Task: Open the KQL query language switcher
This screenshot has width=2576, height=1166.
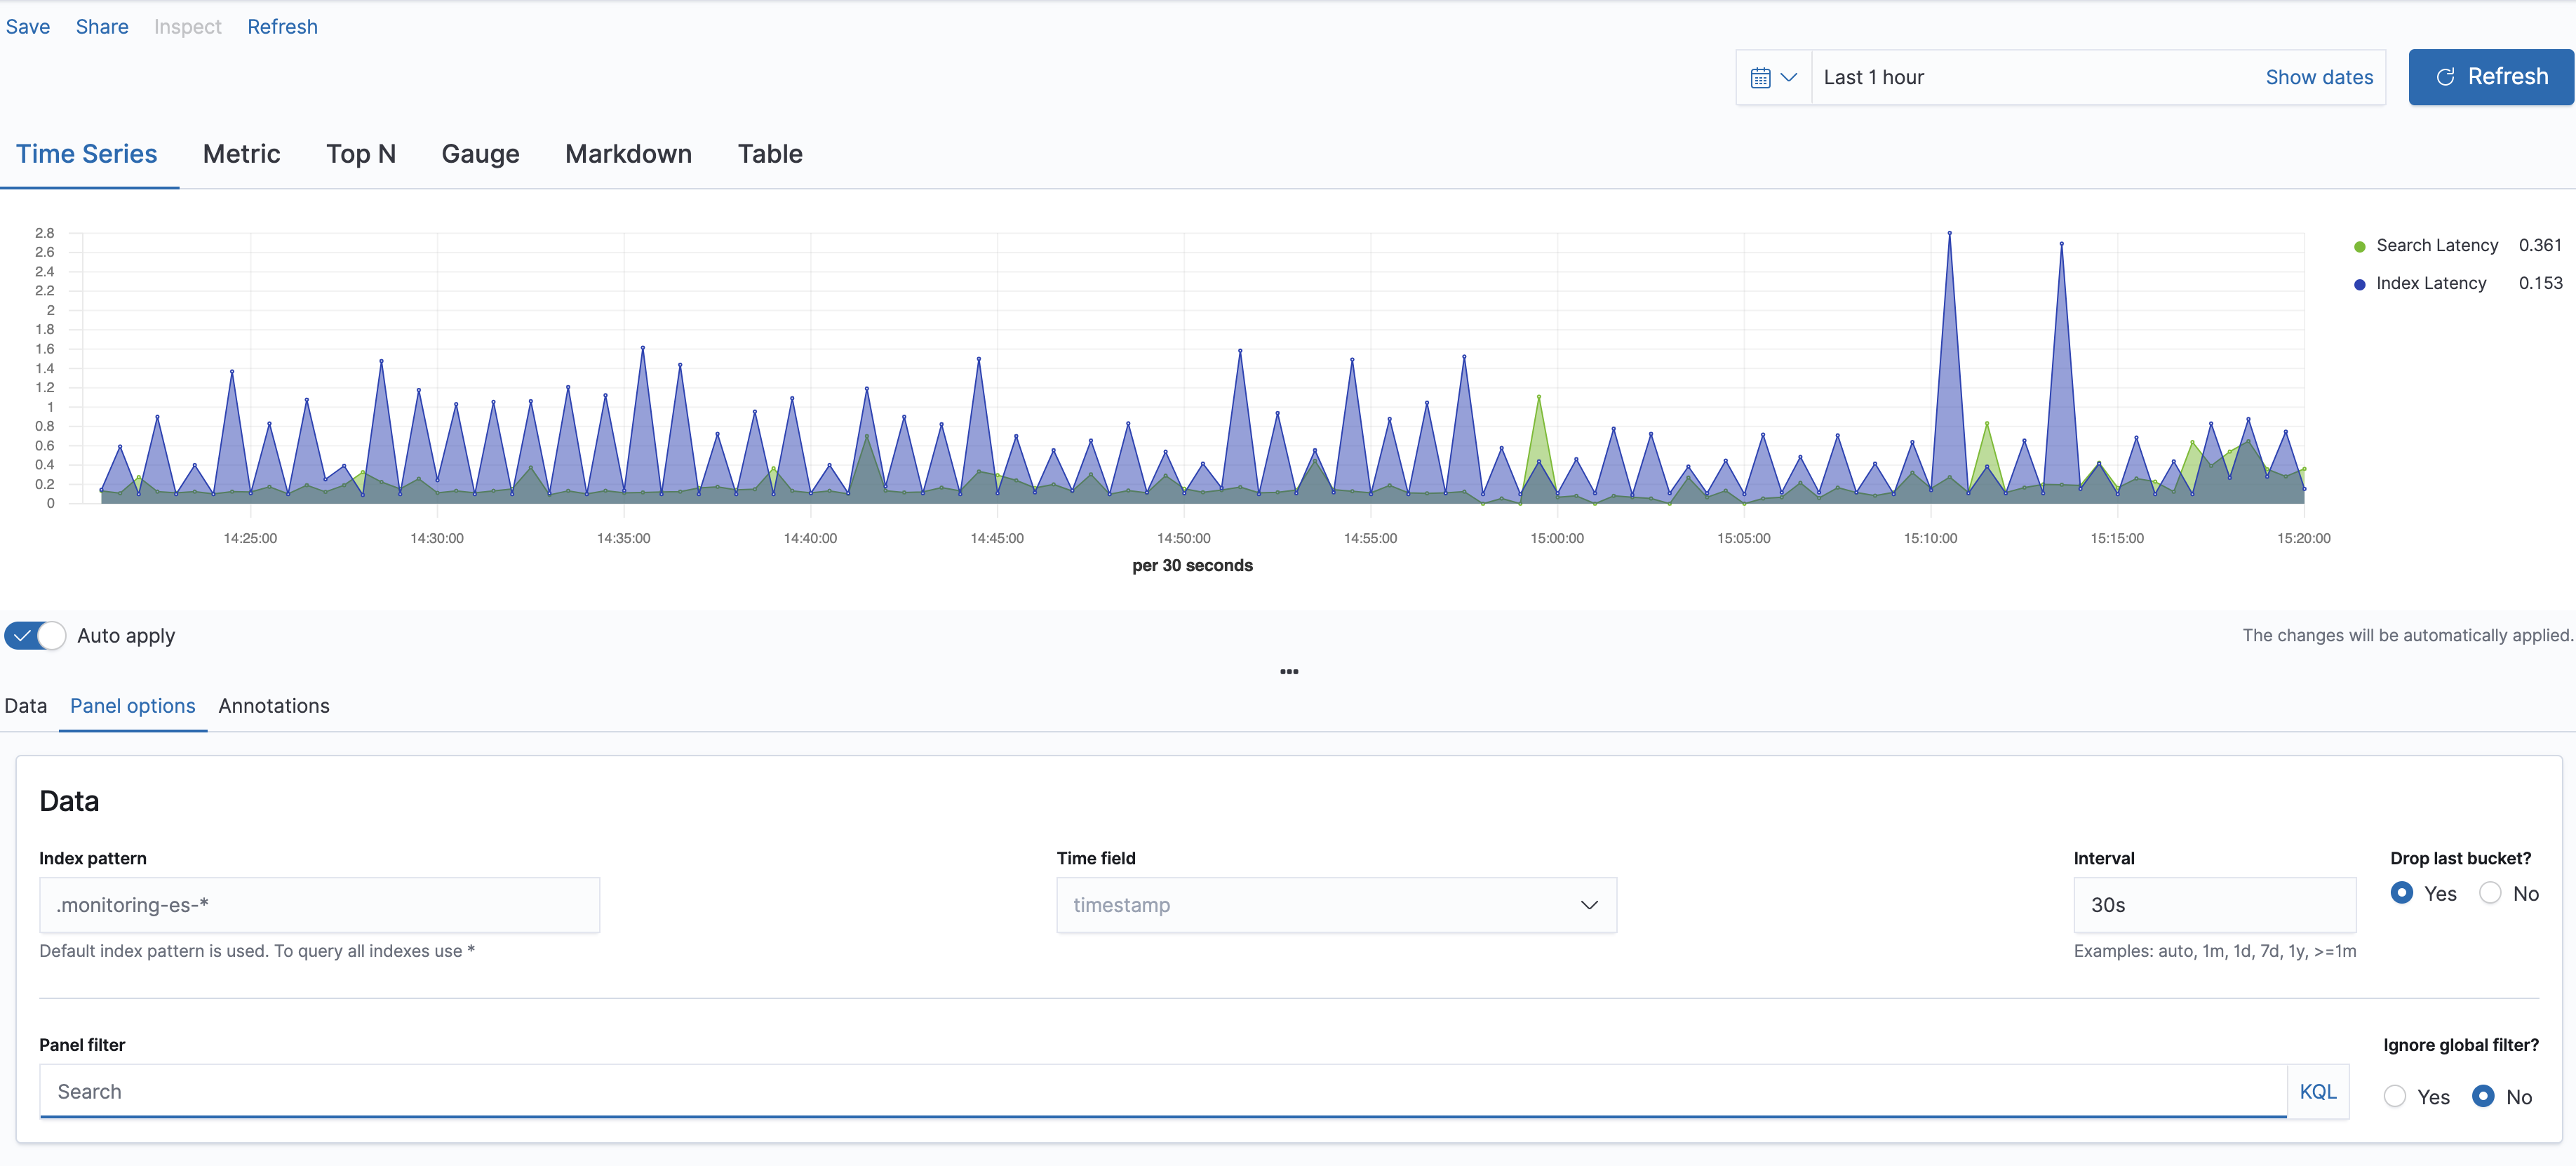Action: (2317, 1091)
